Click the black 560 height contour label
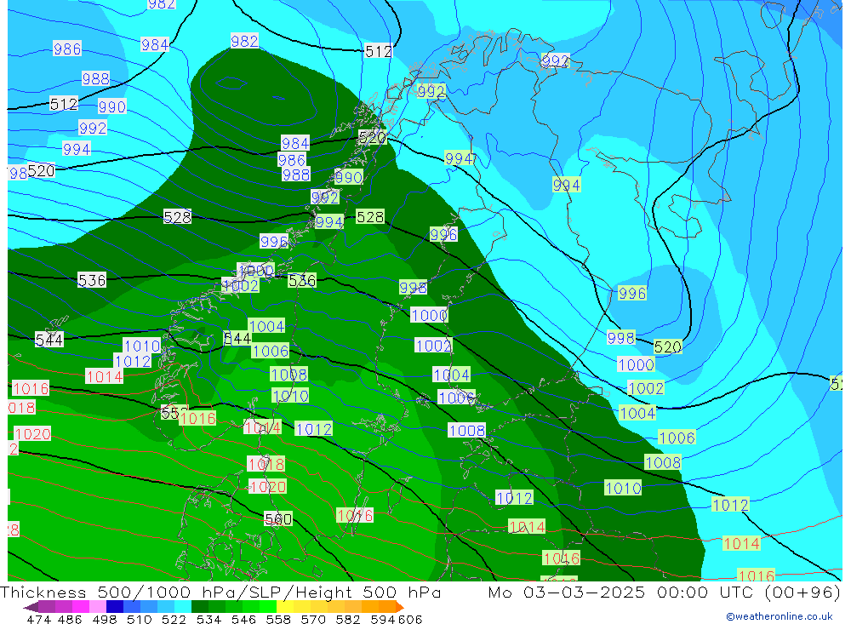 click(278, 519)
